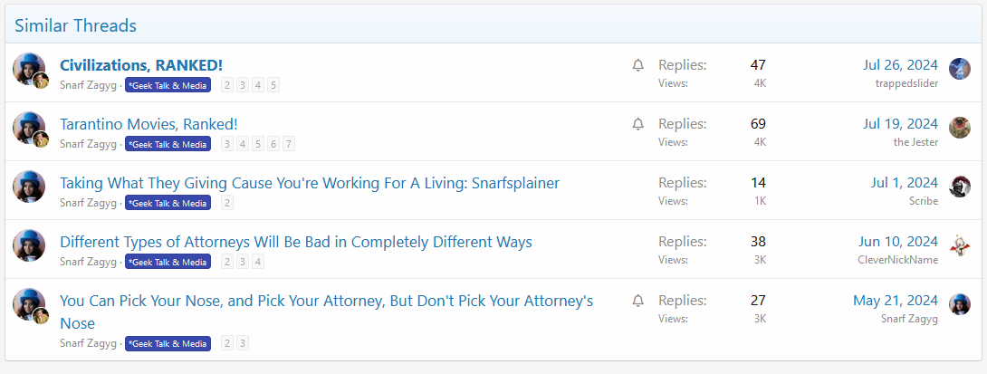Open the Similar Threads heading link
Screen dimensions: 987x374
point(75,25)
